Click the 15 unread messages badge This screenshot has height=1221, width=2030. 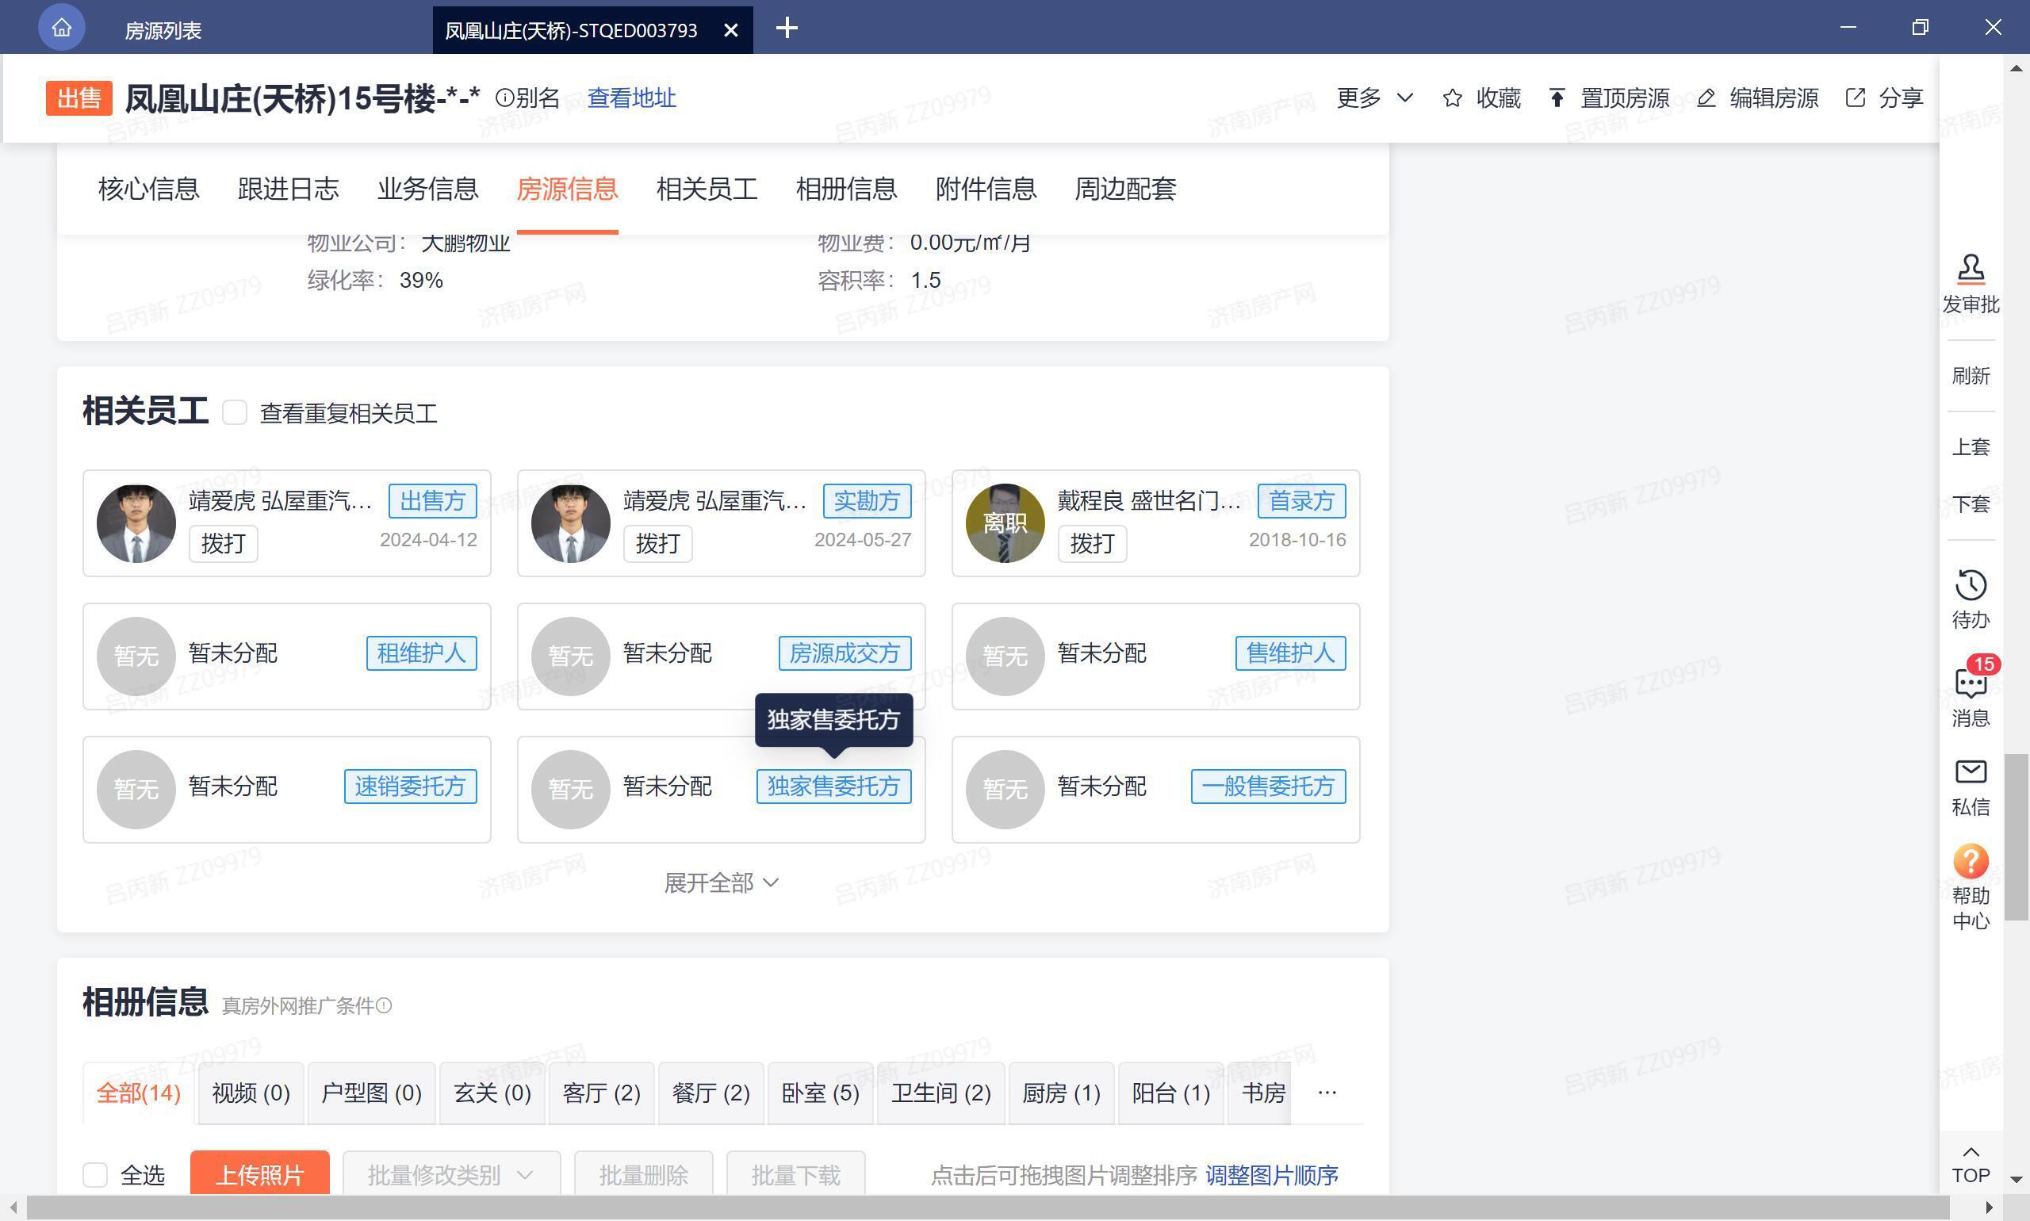(1984, 664)
